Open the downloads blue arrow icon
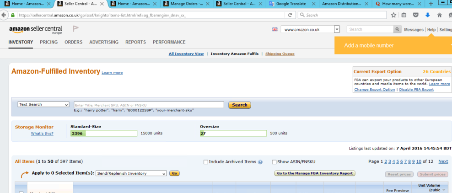 coord(427,15)
